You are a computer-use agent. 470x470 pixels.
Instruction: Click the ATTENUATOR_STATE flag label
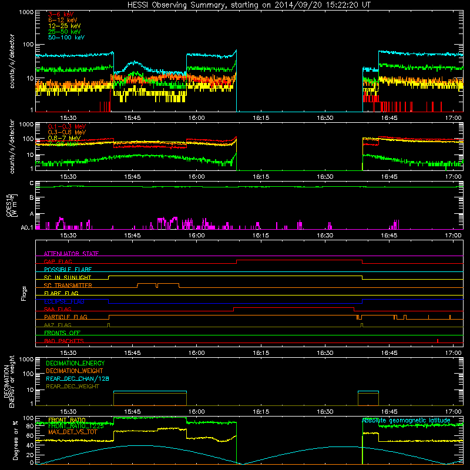click(x=71, y=254)
